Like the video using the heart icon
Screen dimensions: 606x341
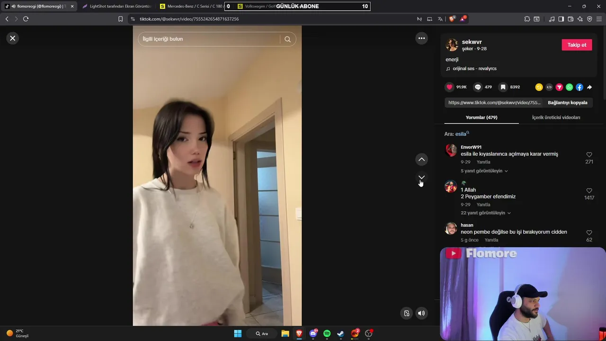[449, 87]
